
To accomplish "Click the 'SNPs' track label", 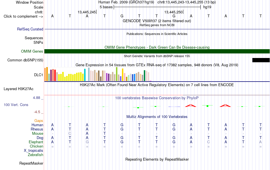I will click(38, 42).
